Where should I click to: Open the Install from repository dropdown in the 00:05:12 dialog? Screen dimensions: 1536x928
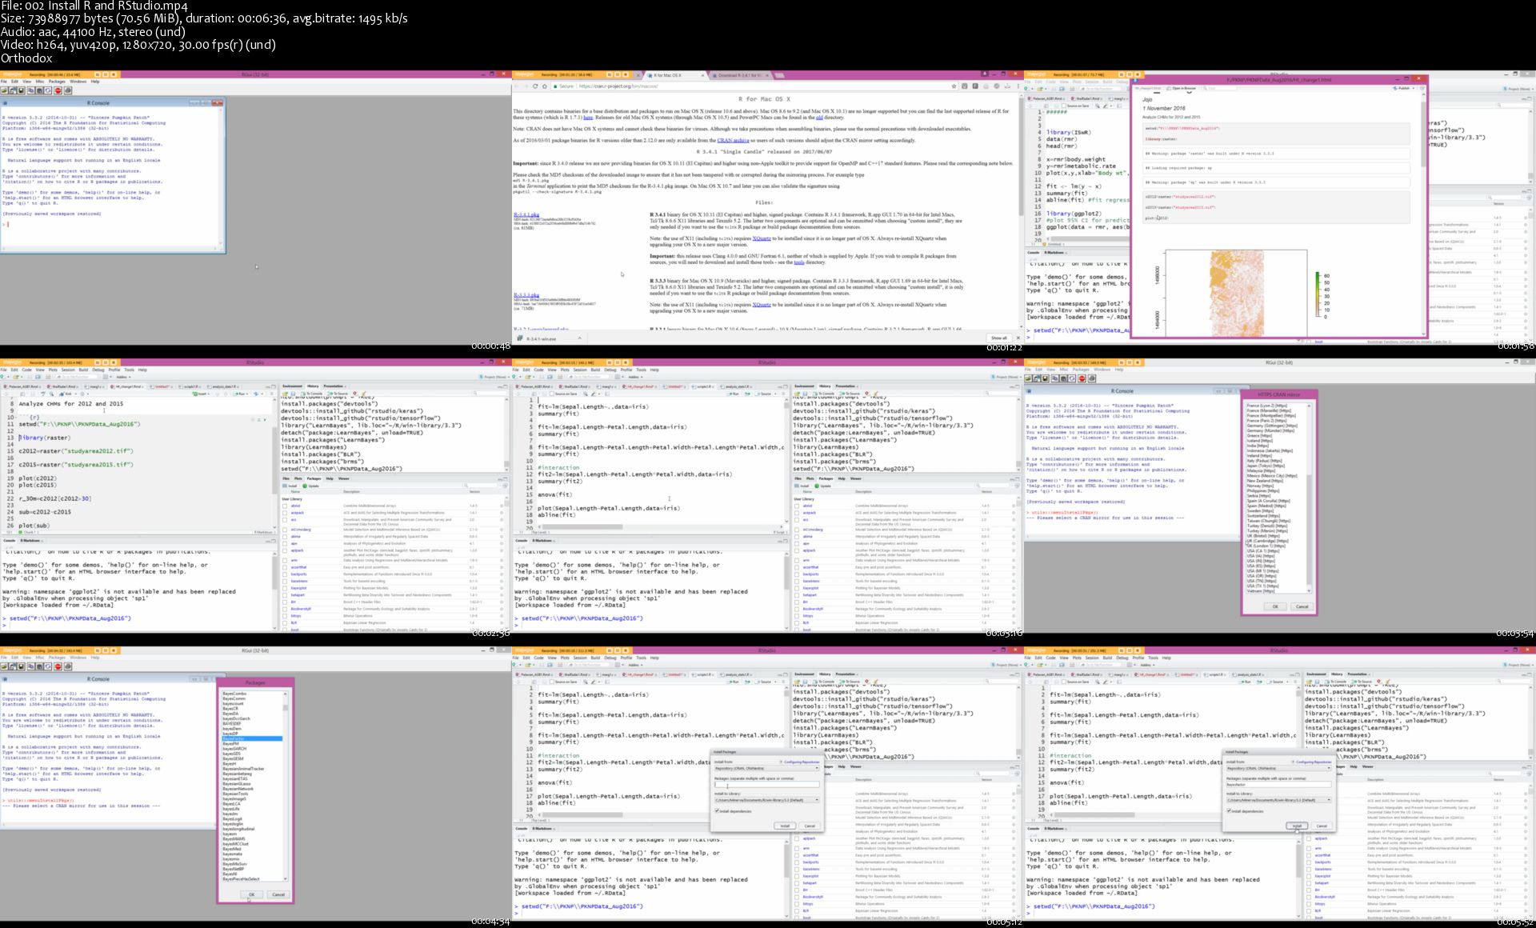tap(766, 768)
